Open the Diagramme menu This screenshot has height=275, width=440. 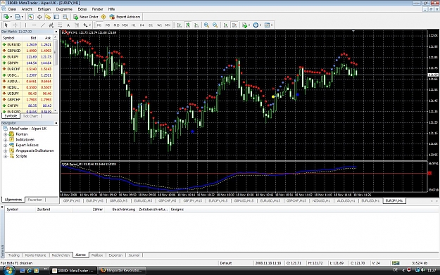64,9
